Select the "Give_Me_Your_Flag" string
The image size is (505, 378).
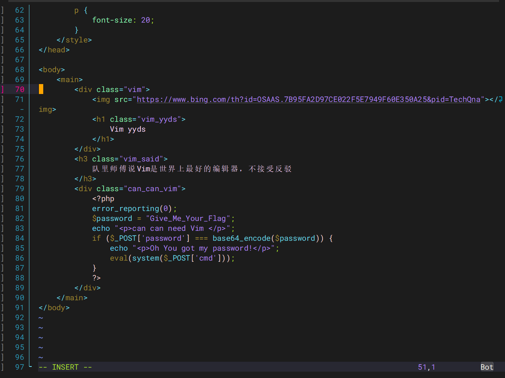point(188,219)
